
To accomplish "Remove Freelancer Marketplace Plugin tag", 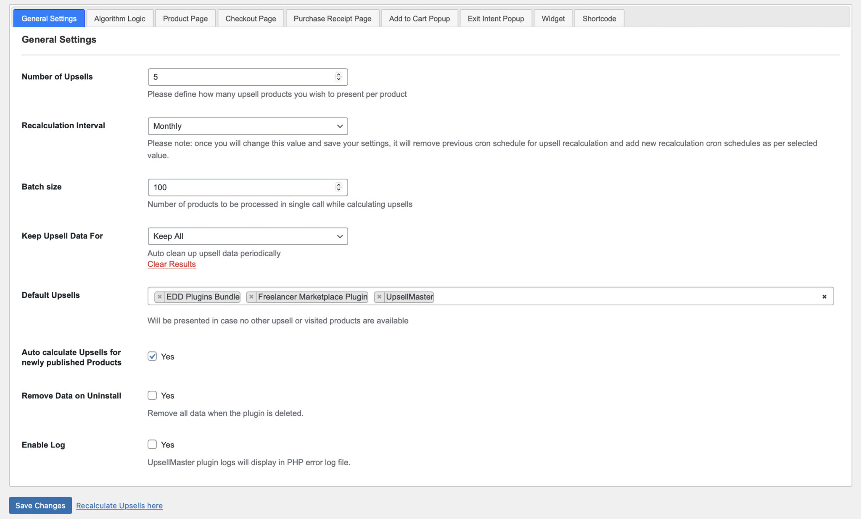I will pyautogui.click(x=251, y=297).
